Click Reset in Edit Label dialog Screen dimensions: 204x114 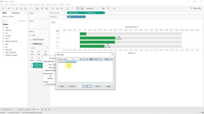coord(62,86)
